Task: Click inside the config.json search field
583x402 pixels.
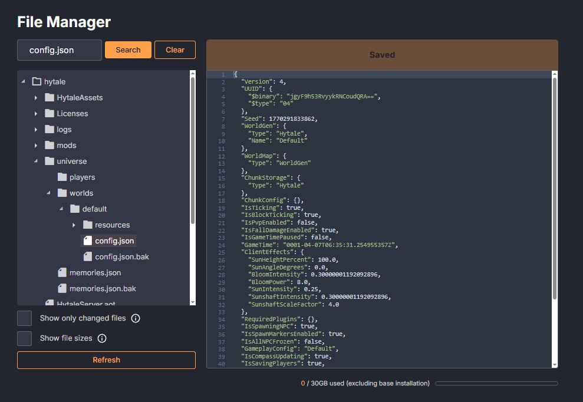Action: point(59,50)
